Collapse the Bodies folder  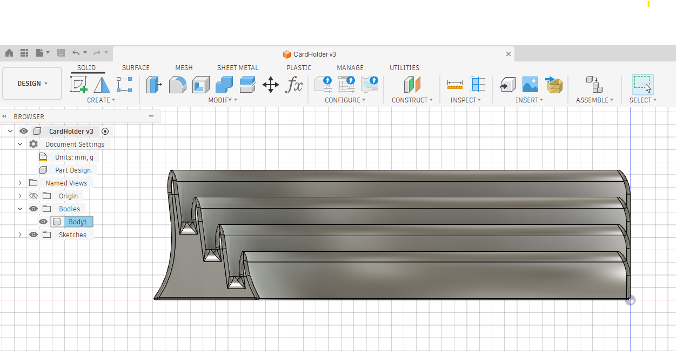[x=20, y=209]
